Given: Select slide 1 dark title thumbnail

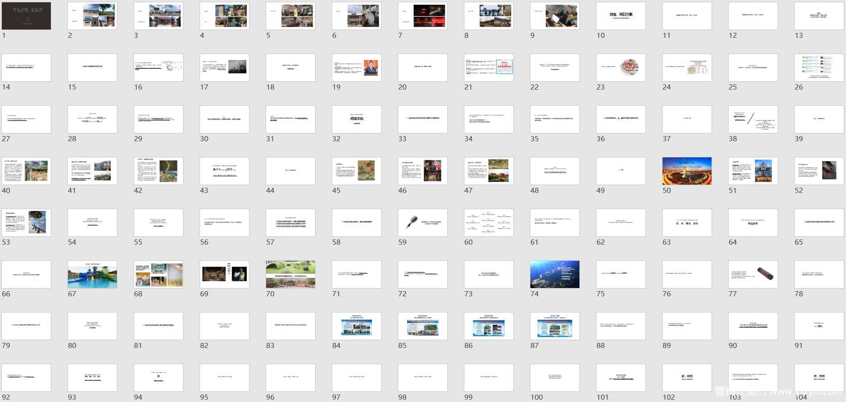Looking at the screenshot, I should point(26,16).
